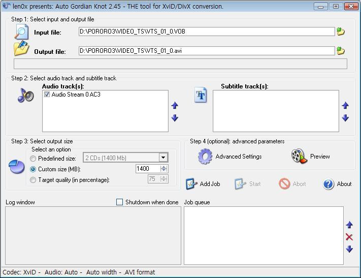Click the app icon in the title bar

tap(7, 6)
